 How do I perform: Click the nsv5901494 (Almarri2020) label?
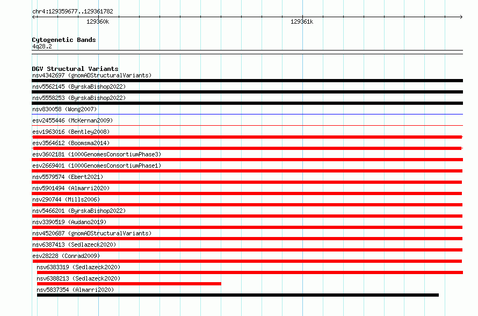71,188
